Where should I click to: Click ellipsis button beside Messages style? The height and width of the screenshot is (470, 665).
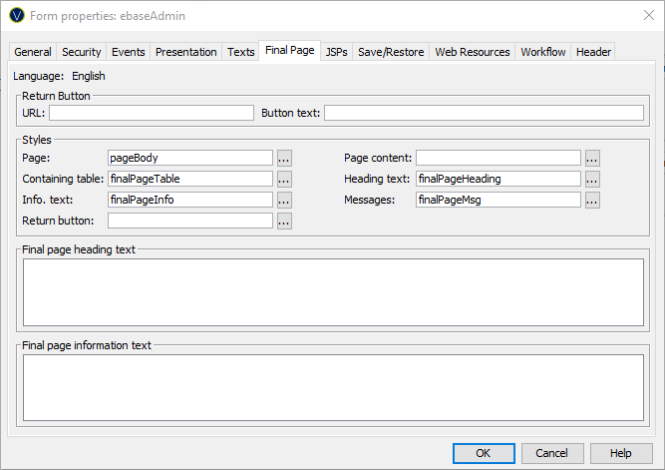[592, 200]
